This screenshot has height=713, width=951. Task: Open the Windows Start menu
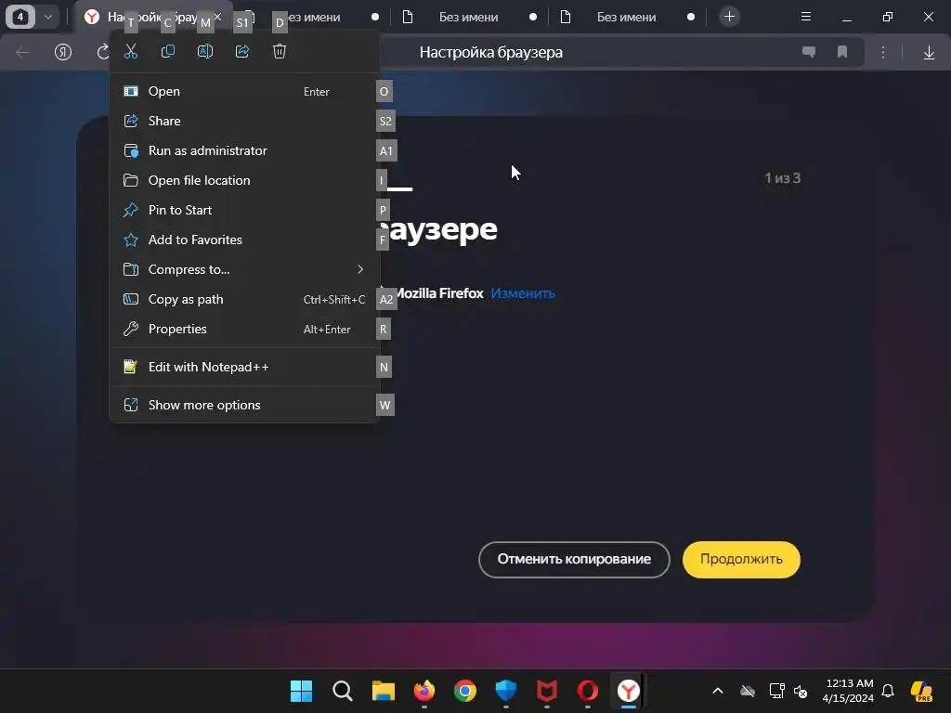tap(302, 691)
